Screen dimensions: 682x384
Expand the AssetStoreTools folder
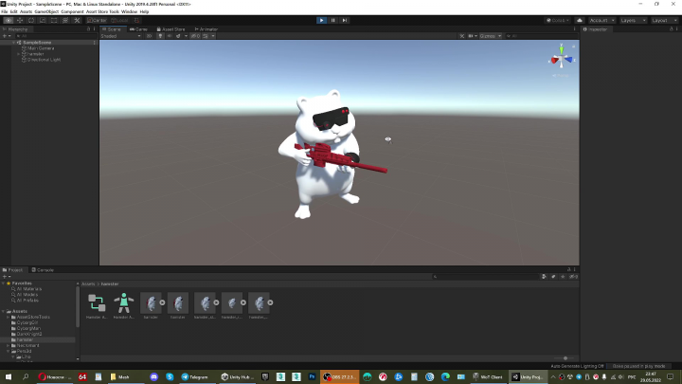click(x=8, y=318)
